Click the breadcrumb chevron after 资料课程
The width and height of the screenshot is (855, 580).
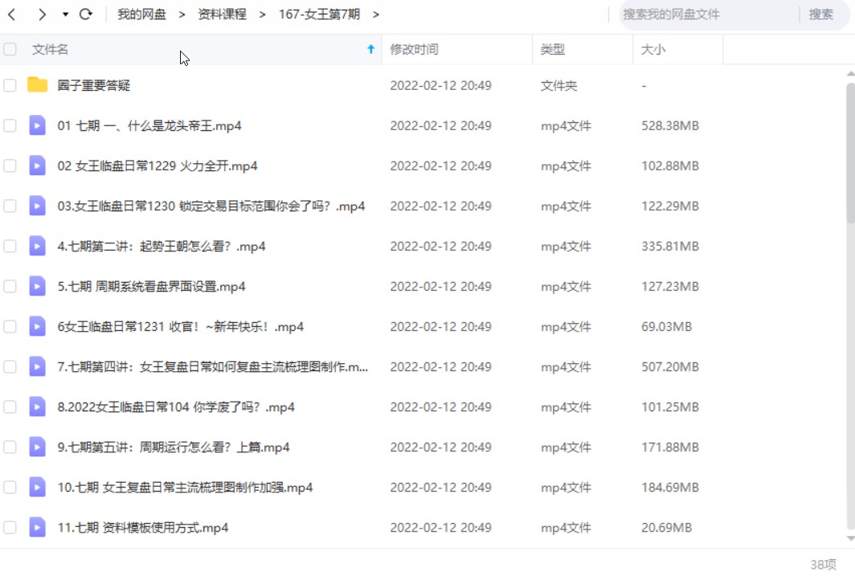(x=261, y=14)
